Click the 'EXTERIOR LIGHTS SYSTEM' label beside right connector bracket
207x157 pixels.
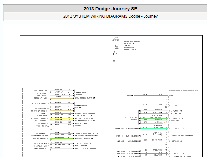(x=130, y=118)
